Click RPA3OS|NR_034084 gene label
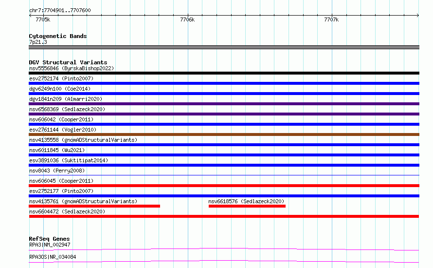The image size is (433, 268). [x=53, y=257]
